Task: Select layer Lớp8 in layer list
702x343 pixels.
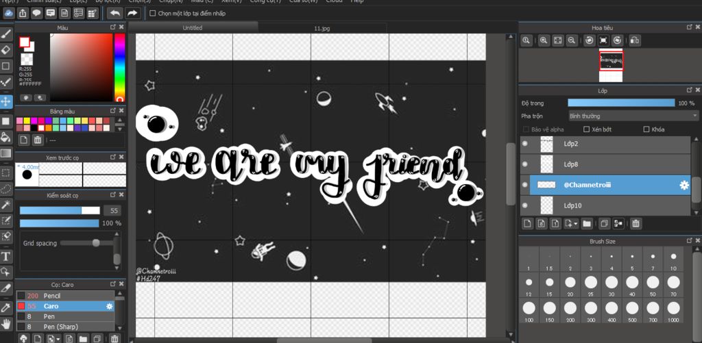Action: 606,164
